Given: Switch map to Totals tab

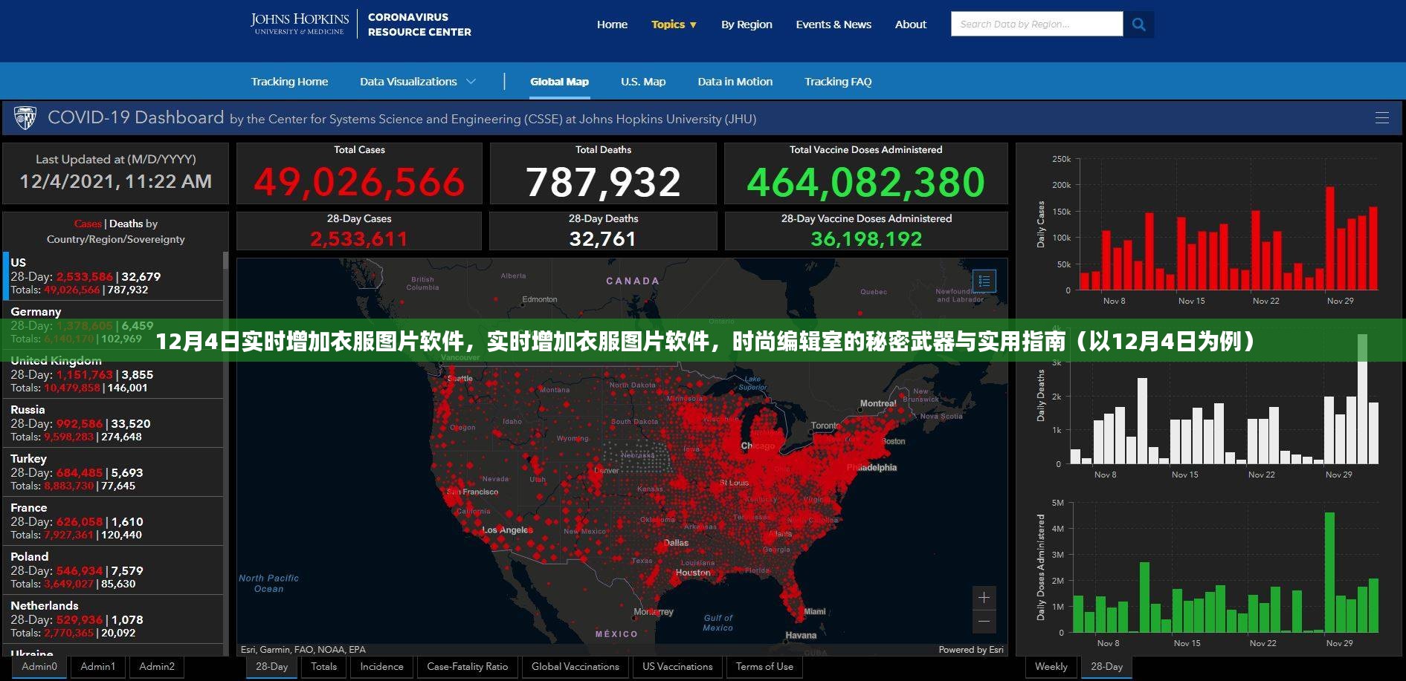Looking at the screenshot, I should pos(324,667).
